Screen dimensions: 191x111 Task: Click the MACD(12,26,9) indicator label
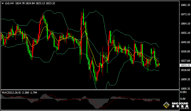tap(12, 93)
